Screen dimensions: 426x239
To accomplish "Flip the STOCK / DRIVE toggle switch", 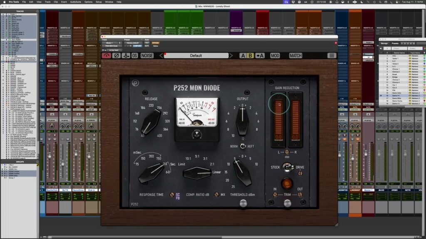I will coord(287,167).
